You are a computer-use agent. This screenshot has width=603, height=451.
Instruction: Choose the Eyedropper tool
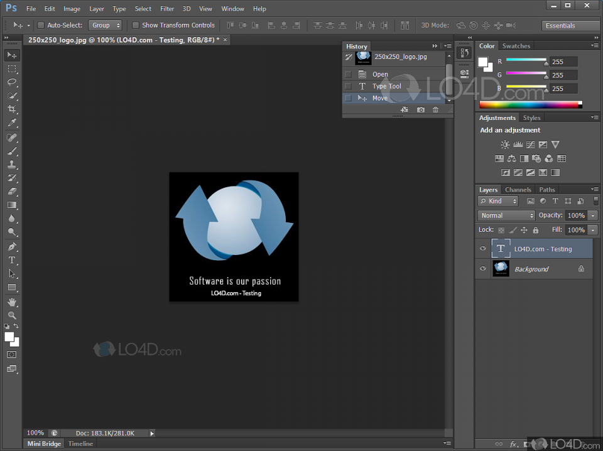pyautogui.click(x=12, y=122)
